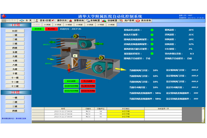This screenshot has height=138, width=207.
Task: Select the X-6机组 tab
Action: tap(90, 25)
